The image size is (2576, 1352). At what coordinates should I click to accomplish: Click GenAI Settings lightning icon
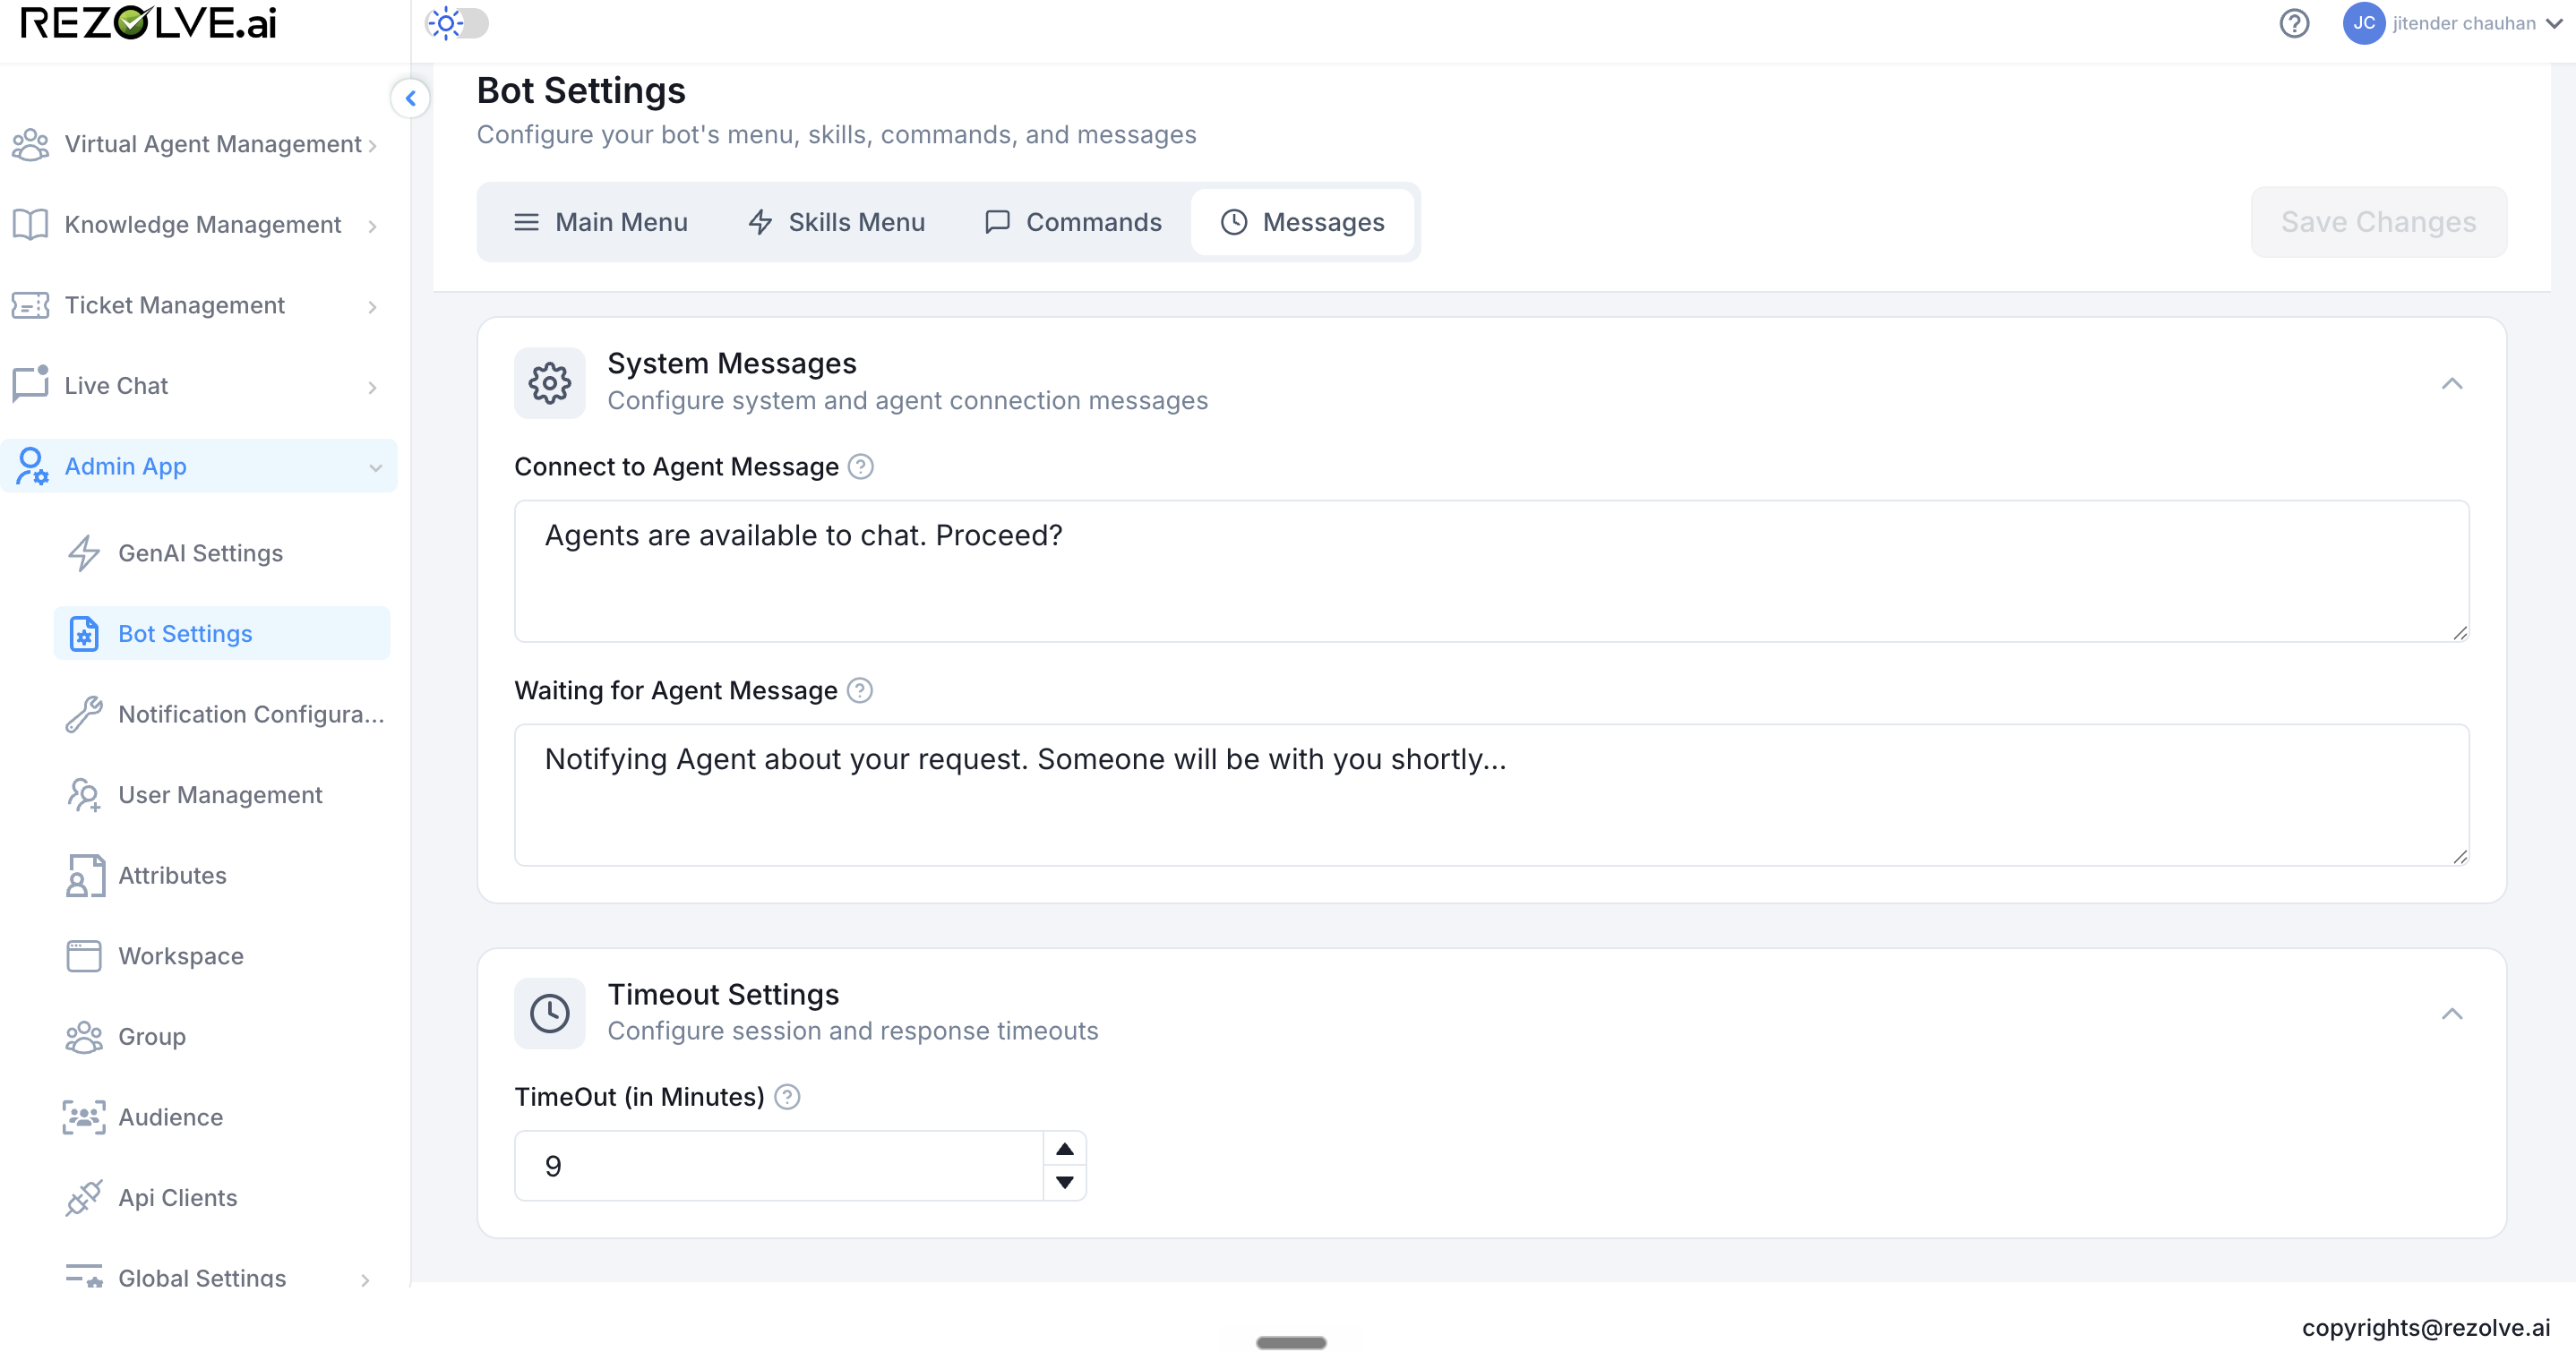(84, 553)
